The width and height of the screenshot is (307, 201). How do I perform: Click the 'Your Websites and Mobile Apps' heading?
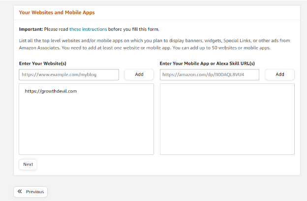click(x=57, y=12)
